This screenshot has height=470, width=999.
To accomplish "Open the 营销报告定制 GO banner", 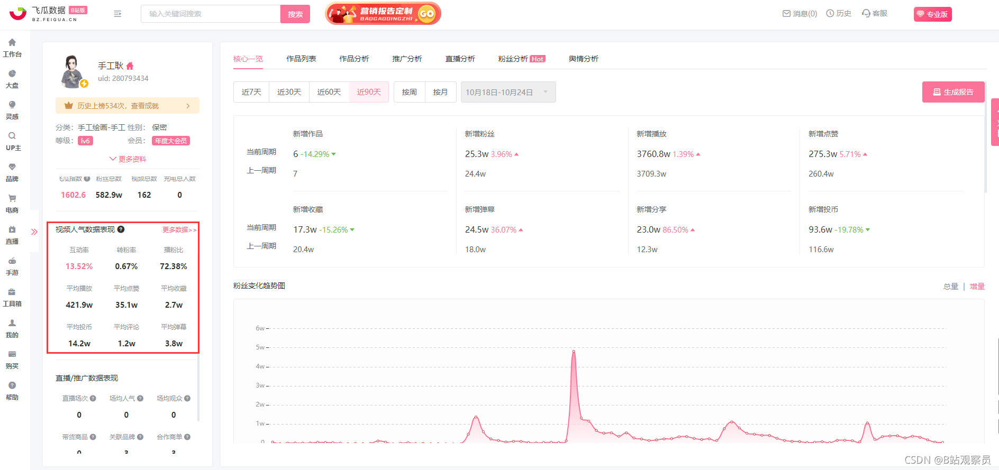I will (x=383, y=14).
